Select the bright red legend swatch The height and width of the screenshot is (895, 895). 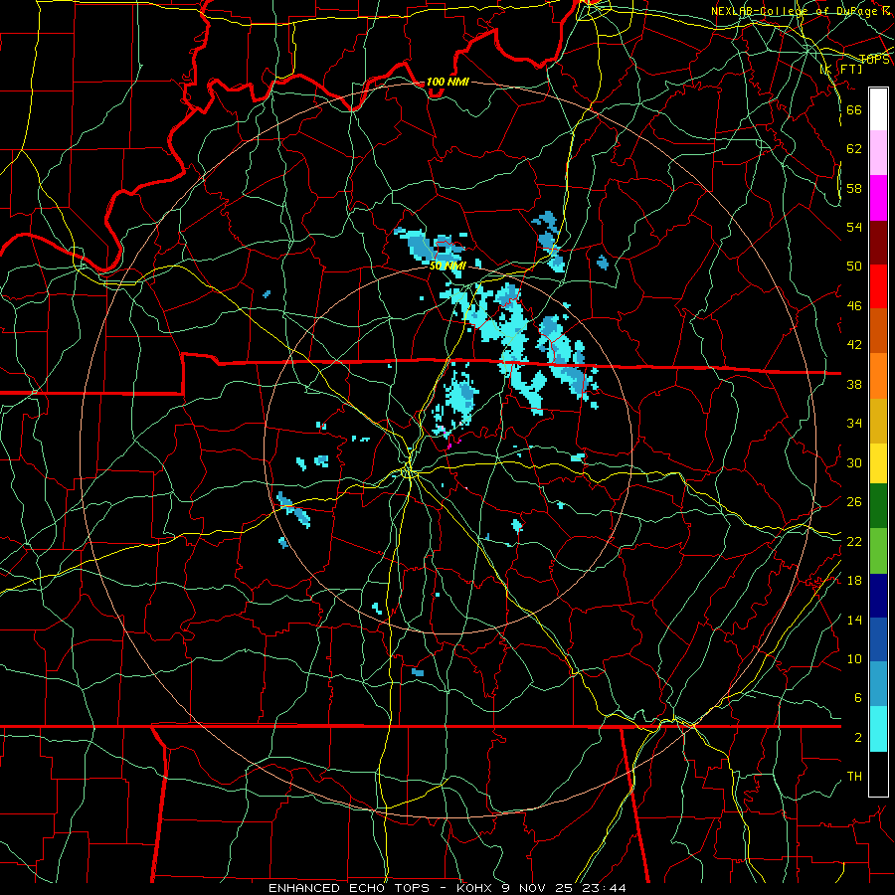click(878, 286)
